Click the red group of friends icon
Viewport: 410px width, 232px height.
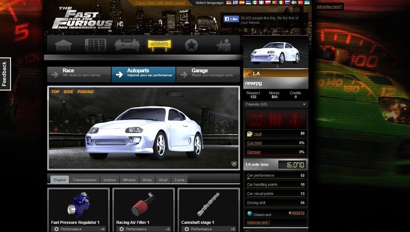275,119
